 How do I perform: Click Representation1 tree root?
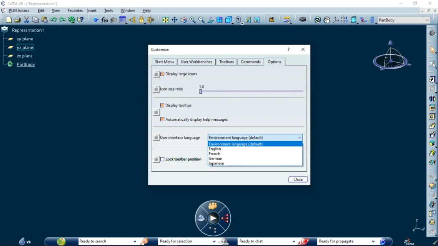28,30
